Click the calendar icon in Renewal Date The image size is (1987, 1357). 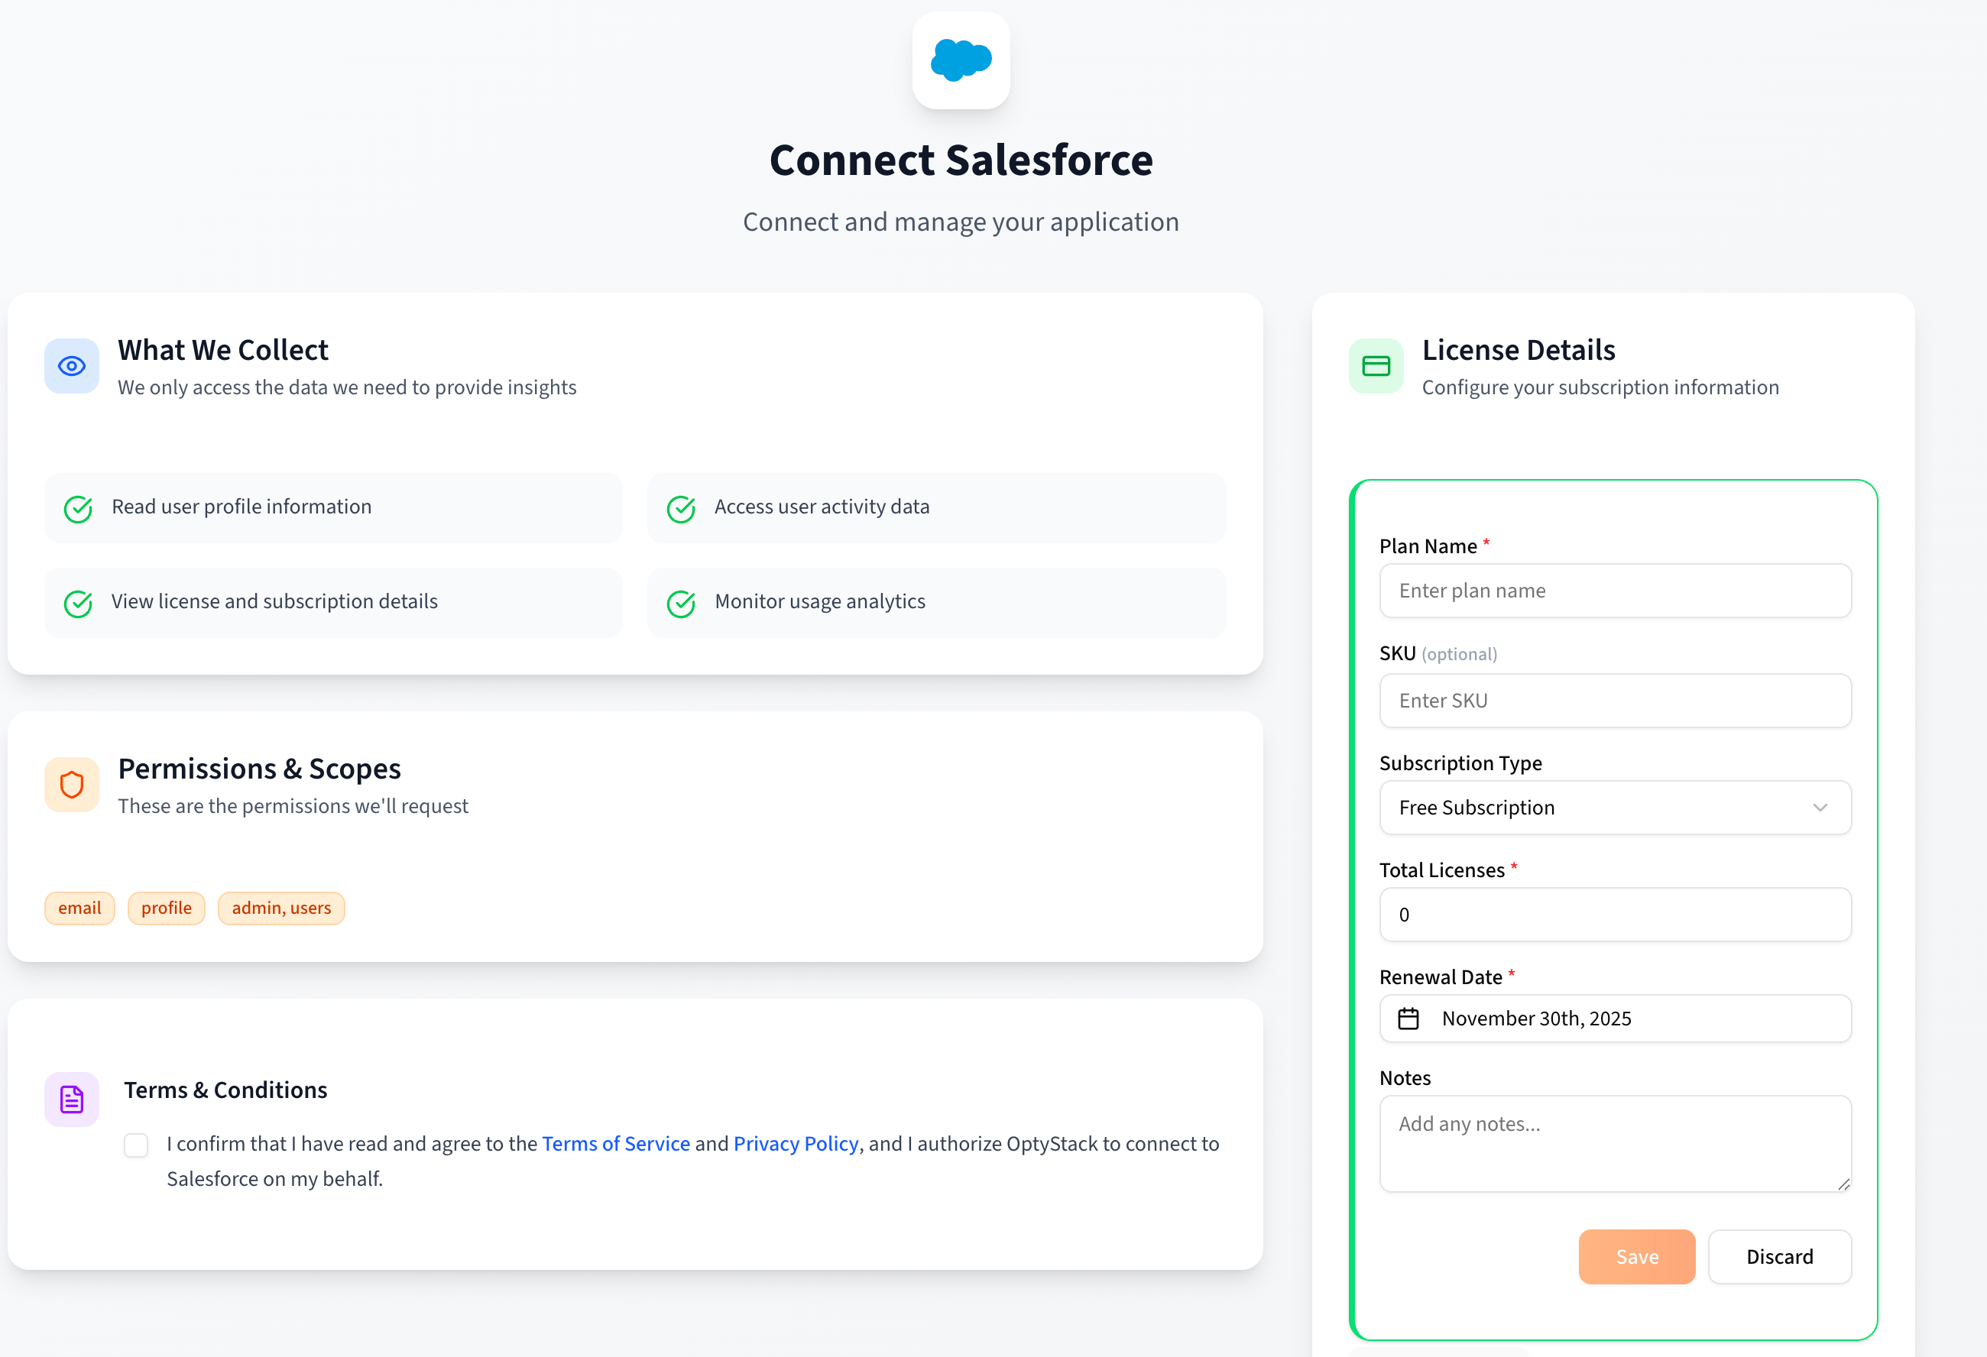[x=1408, y=1019]
